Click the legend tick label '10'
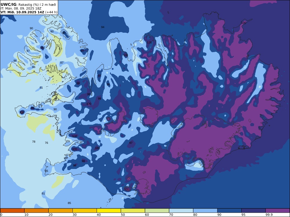The height and width of the screenshot is (217, 290). 26,215
